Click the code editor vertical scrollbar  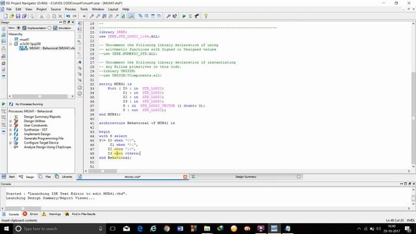click(413, 96)
